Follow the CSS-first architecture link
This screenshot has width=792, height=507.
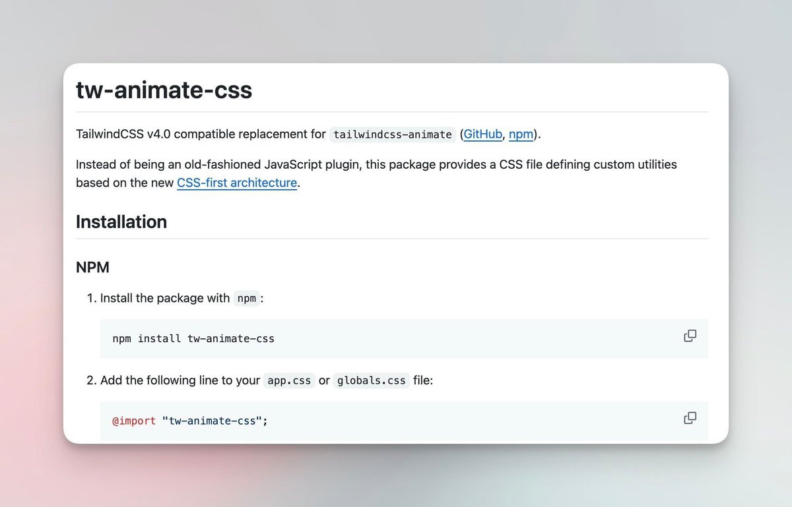237,183
